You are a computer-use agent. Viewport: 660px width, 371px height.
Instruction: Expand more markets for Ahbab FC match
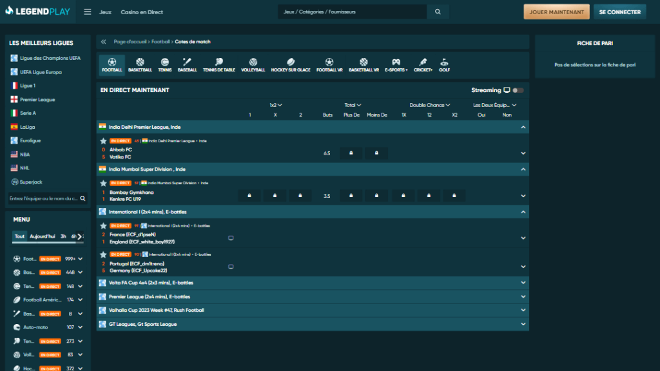click(x=523, y=153)
